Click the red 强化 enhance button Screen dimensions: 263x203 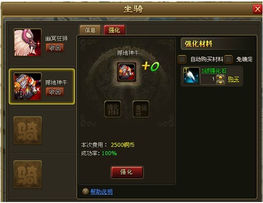pos(127,172)
